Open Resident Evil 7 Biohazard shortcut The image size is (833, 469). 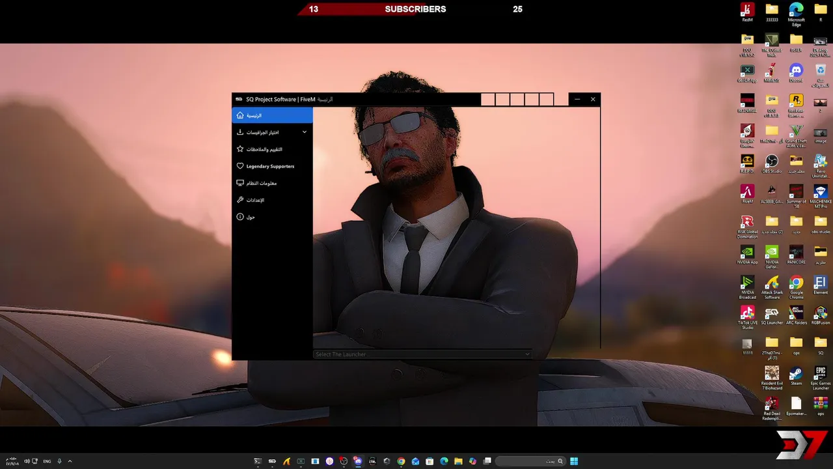[772, 378]
